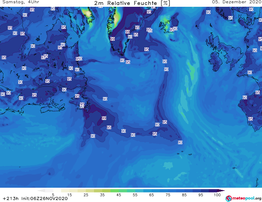Click the date '05. Dezember 2020'
262x202 pixels.
[x=237, y=2]
